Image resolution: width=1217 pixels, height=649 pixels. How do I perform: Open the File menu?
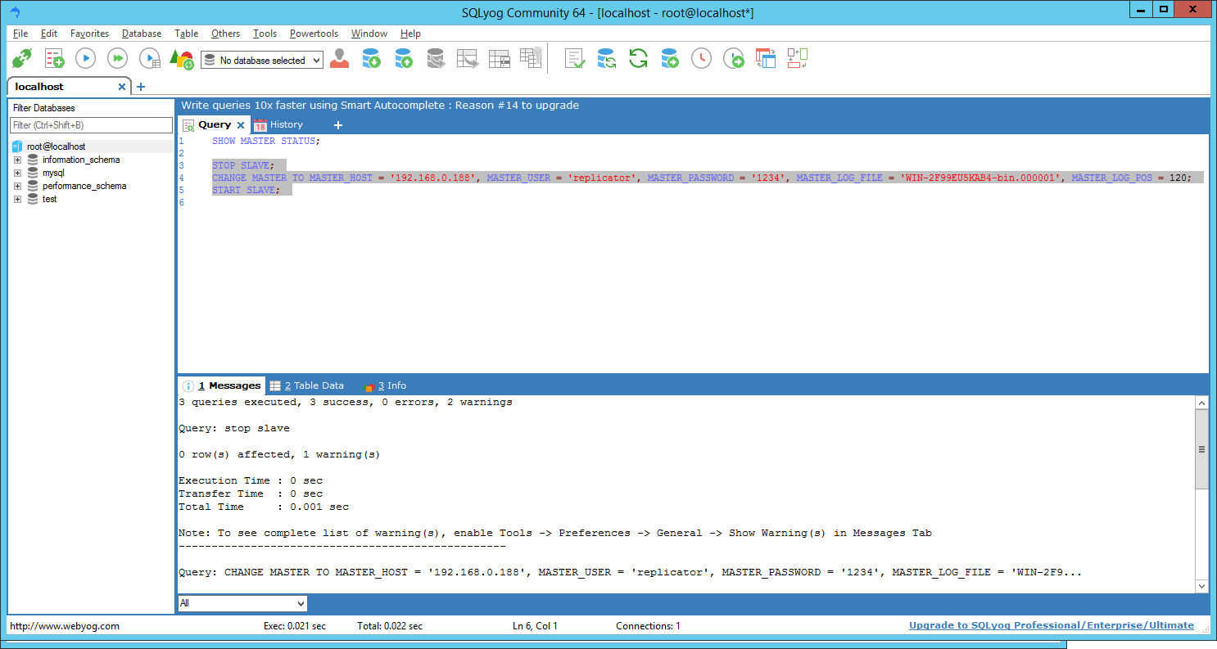pyautogui.click(x=20, y=34)
